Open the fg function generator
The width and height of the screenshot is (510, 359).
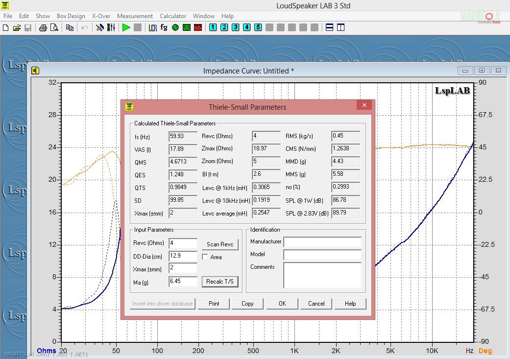(x=164, y=27)
